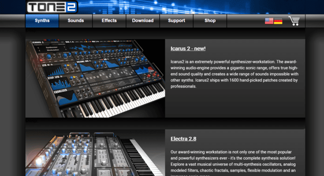Open the Sounds menu item
Viewport: 324px width, 176px height.
[75, 21]
